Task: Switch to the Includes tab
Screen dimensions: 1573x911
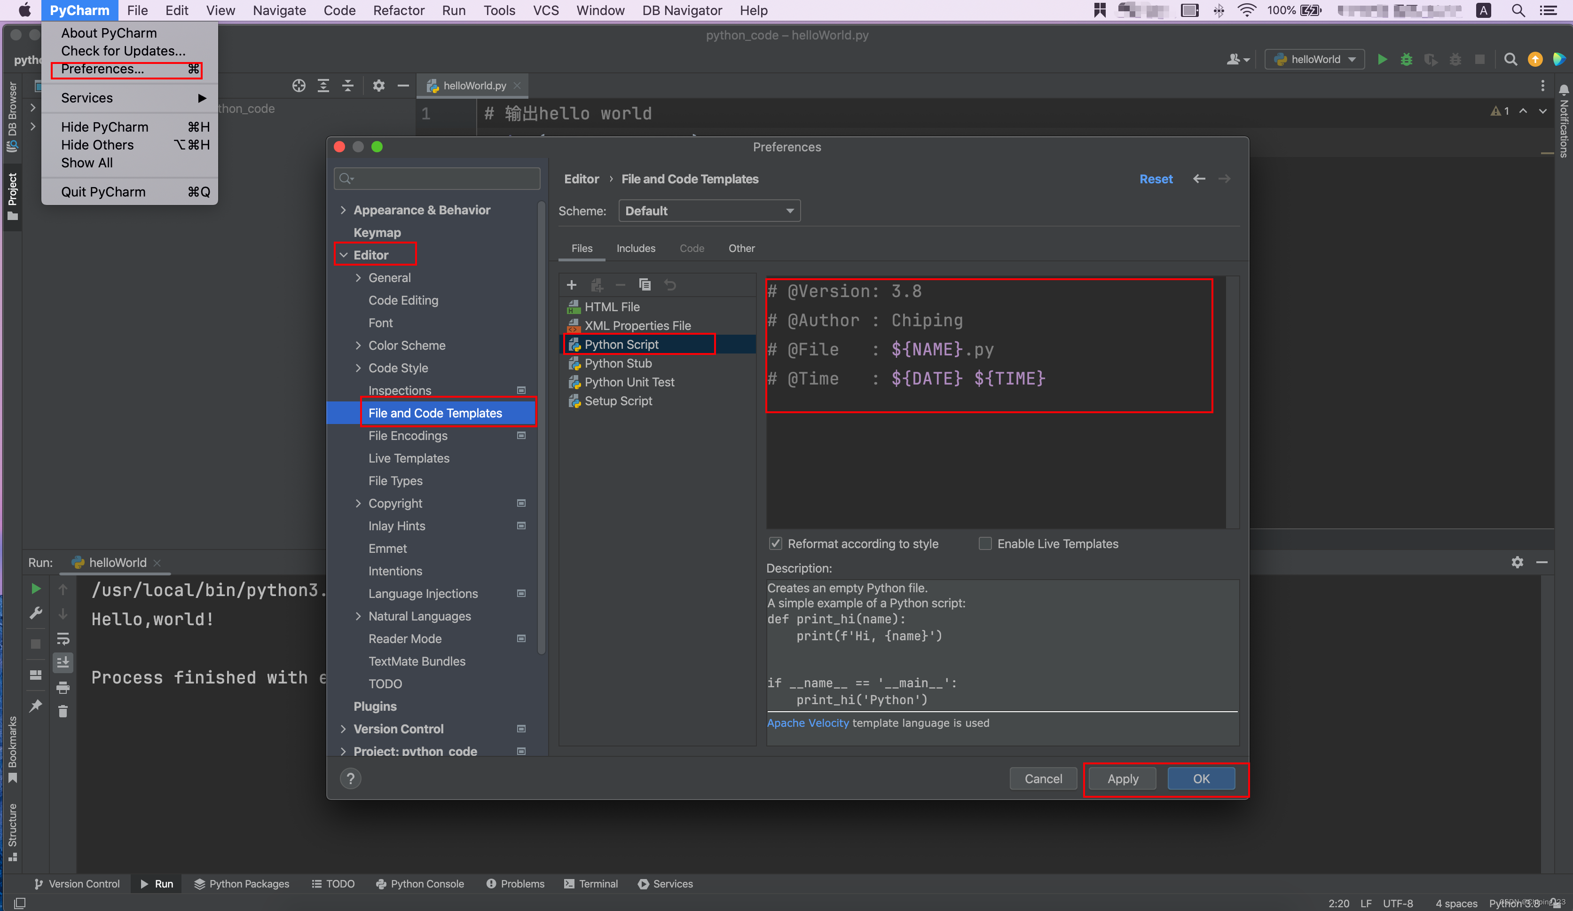Action: tap(636, 248)
